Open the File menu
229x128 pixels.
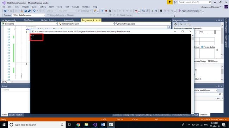[x=3, y=7]
